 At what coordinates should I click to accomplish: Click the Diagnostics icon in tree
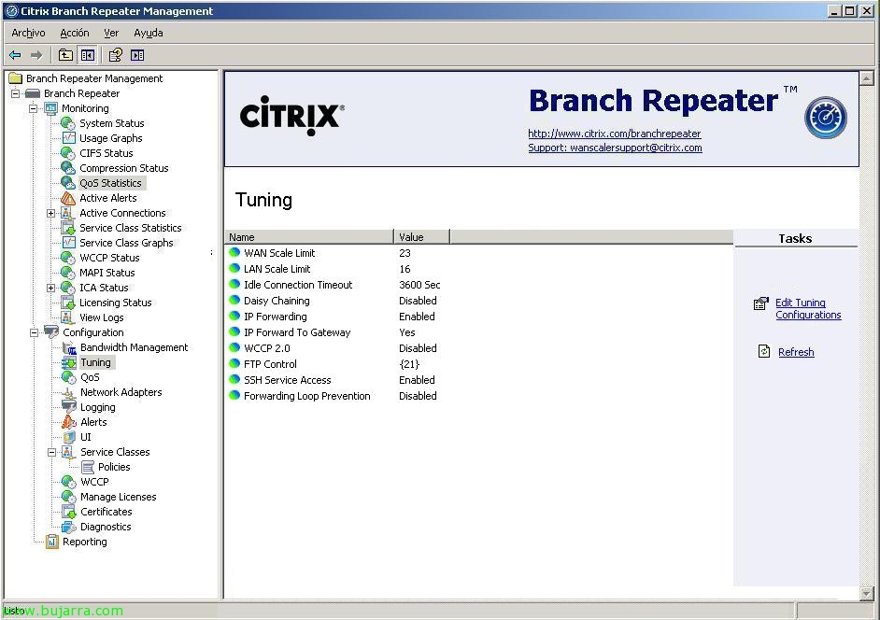click(x=69, y=527)
